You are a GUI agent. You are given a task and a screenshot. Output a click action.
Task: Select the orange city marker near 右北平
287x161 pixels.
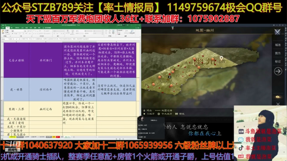coord(199,67)
